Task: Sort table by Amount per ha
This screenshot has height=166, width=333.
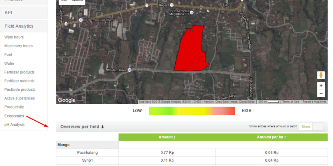Action: coord(271,137)
